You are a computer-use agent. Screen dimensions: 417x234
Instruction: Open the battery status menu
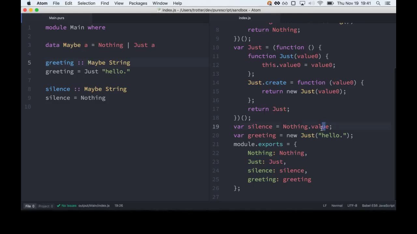[x=330, y=3]
